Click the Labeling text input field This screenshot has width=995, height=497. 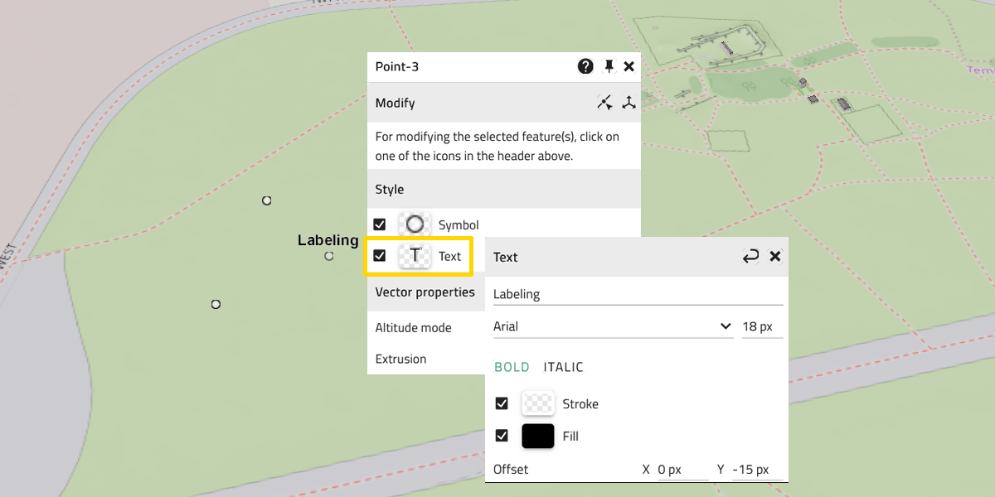[637, 294]
